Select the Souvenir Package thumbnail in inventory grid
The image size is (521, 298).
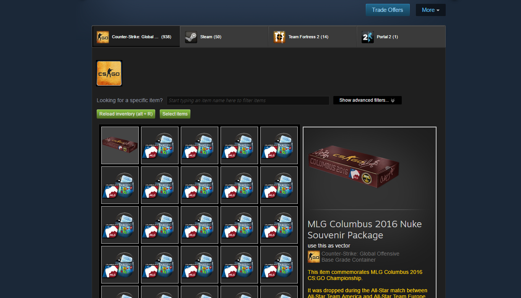120,145
